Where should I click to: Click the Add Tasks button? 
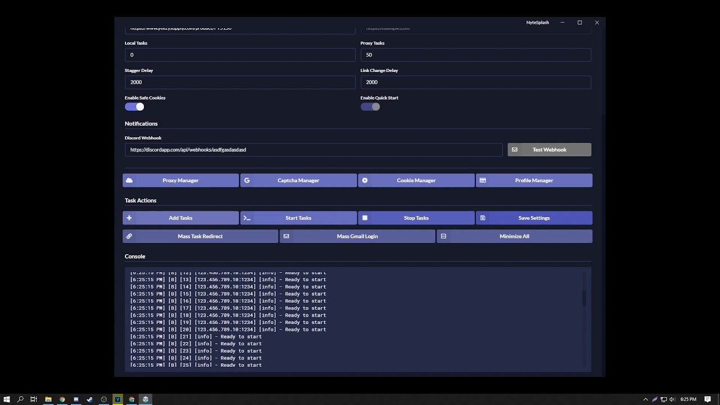pos(181,218)
